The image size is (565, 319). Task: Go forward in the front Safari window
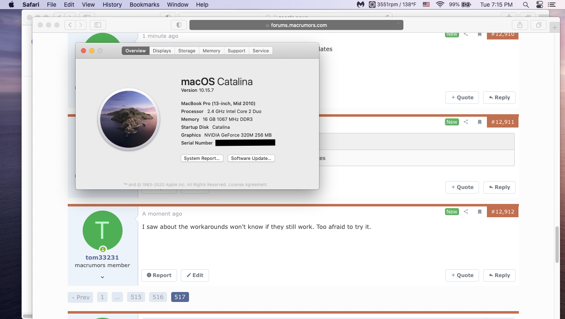pos(81,25)
